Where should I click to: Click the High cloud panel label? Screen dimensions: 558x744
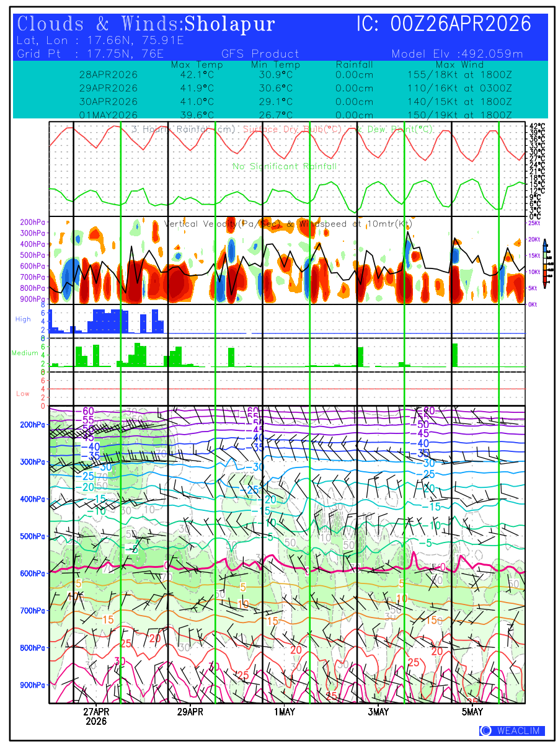point(23,319)
